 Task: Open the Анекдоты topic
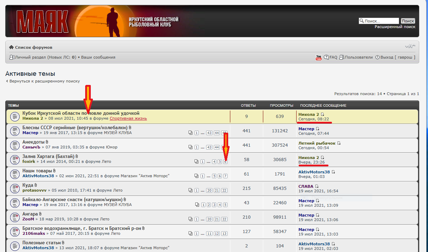pos(34,142)
